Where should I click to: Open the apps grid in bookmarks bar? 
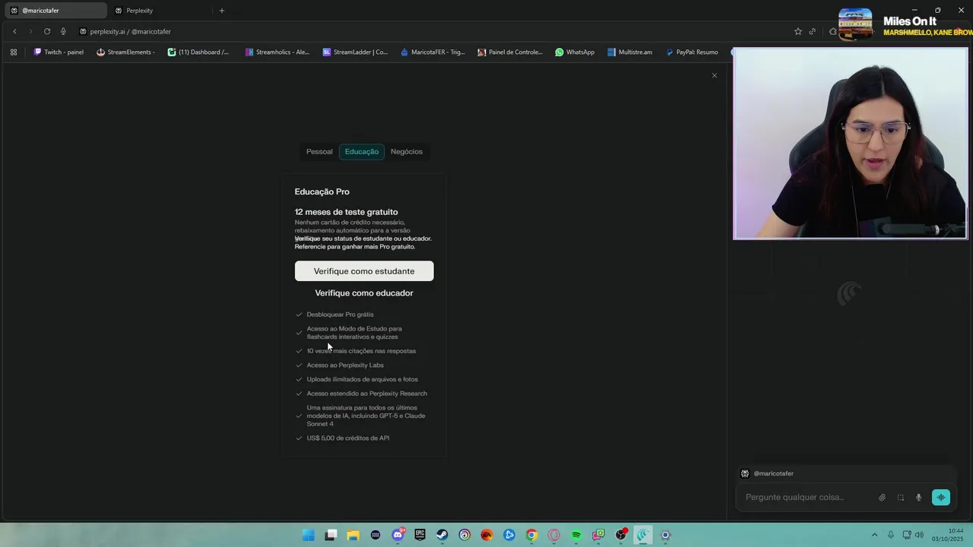[x=14, y=52]
